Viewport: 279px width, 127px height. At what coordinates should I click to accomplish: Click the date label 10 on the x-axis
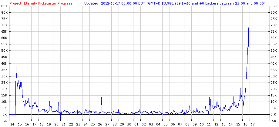[x=202, y=124]
